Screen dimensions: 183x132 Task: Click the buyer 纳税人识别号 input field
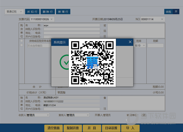pyautogui.click(x=72, y=29)
